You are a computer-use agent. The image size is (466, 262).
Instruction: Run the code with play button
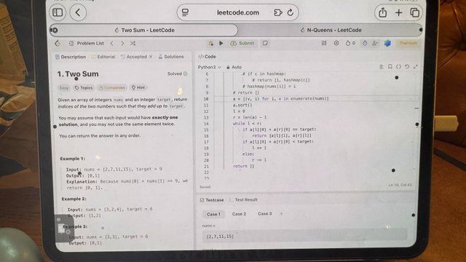point(221,43)
